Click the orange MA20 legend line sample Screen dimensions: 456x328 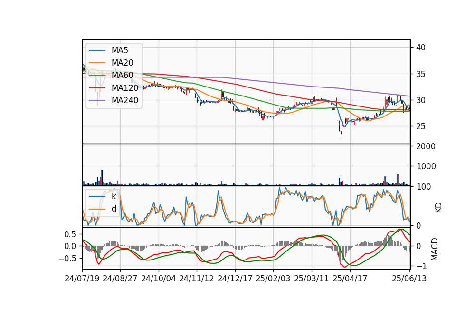pyautogui.click(x=97, y=63)
